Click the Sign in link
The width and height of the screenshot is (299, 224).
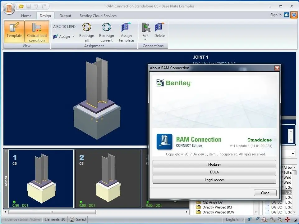click(276, 15)
